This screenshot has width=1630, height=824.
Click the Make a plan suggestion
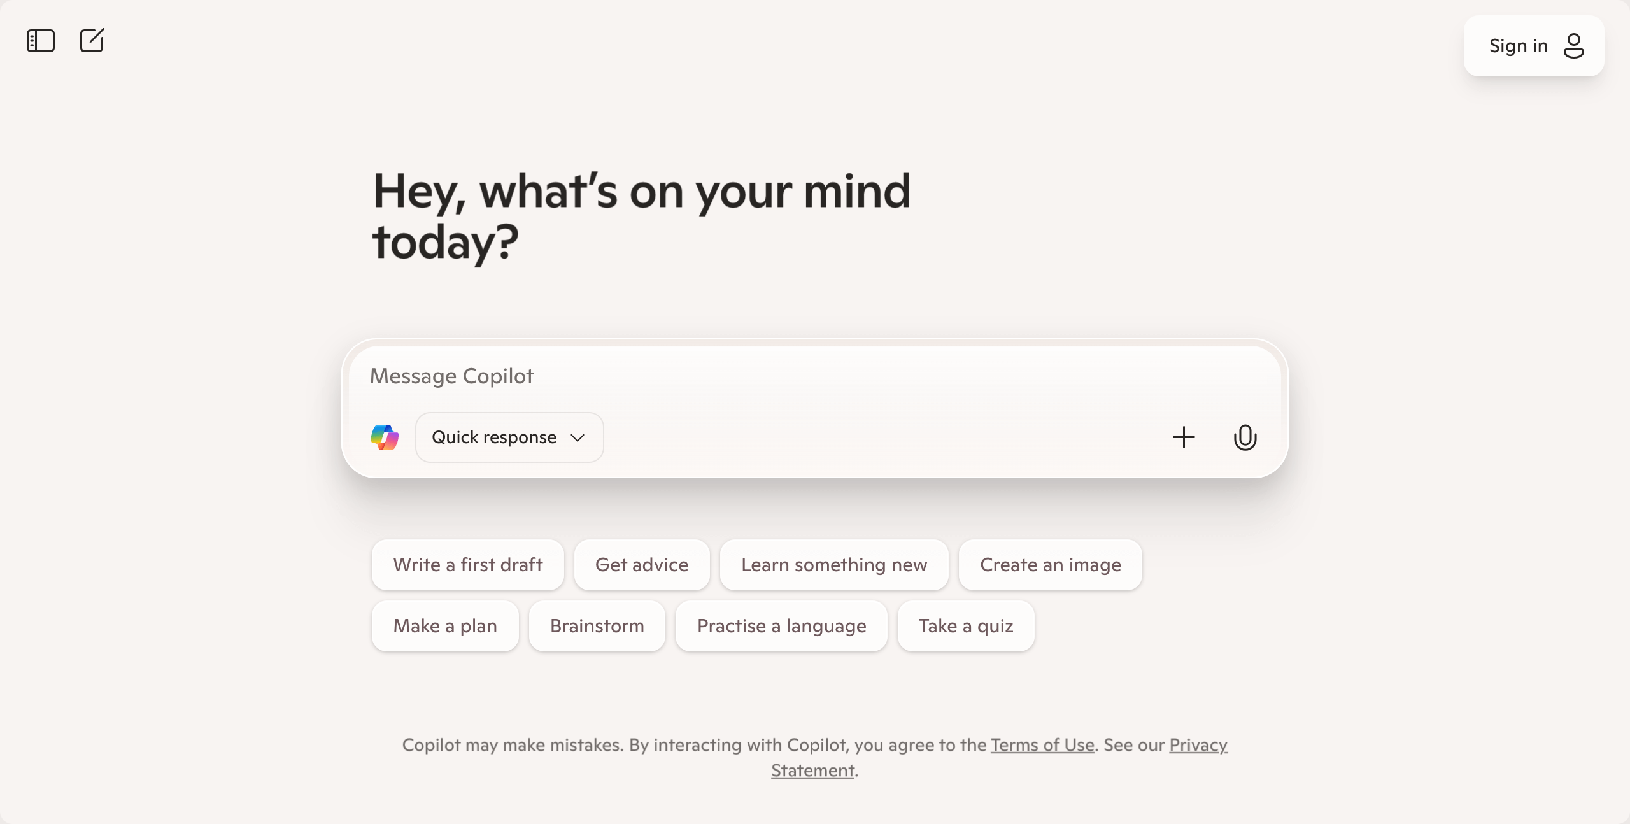point(444,626)
